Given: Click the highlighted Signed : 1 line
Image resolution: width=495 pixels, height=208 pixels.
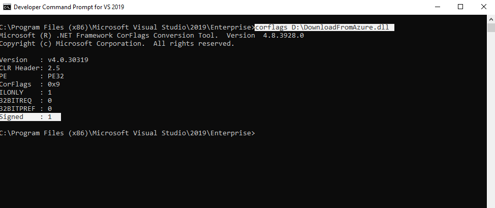Looking at the screenshot, I should (30, 117).
